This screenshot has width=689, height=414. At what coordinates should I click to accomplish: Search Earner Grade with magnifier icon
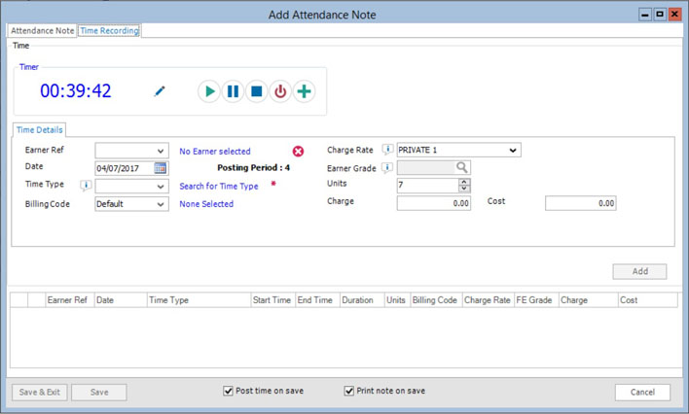point(462,168)
